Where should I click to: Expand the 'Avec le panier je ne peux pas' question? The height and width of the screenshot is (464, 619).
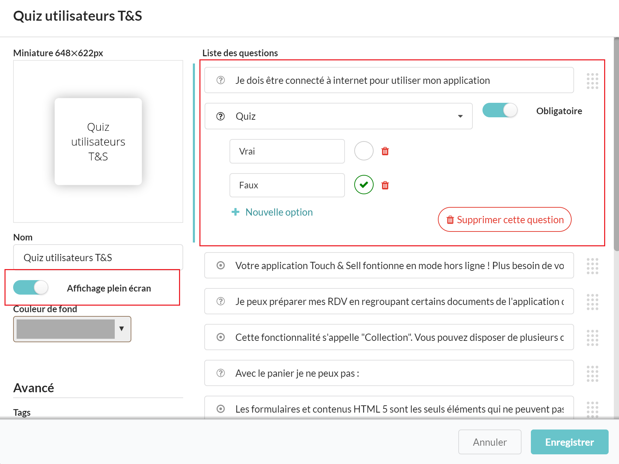(x=389, y=373)
